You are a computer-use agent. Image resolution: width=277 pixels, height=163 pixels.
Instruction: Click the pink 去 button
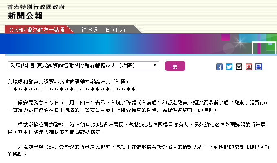pyautogui.click(x=175, y=66)
